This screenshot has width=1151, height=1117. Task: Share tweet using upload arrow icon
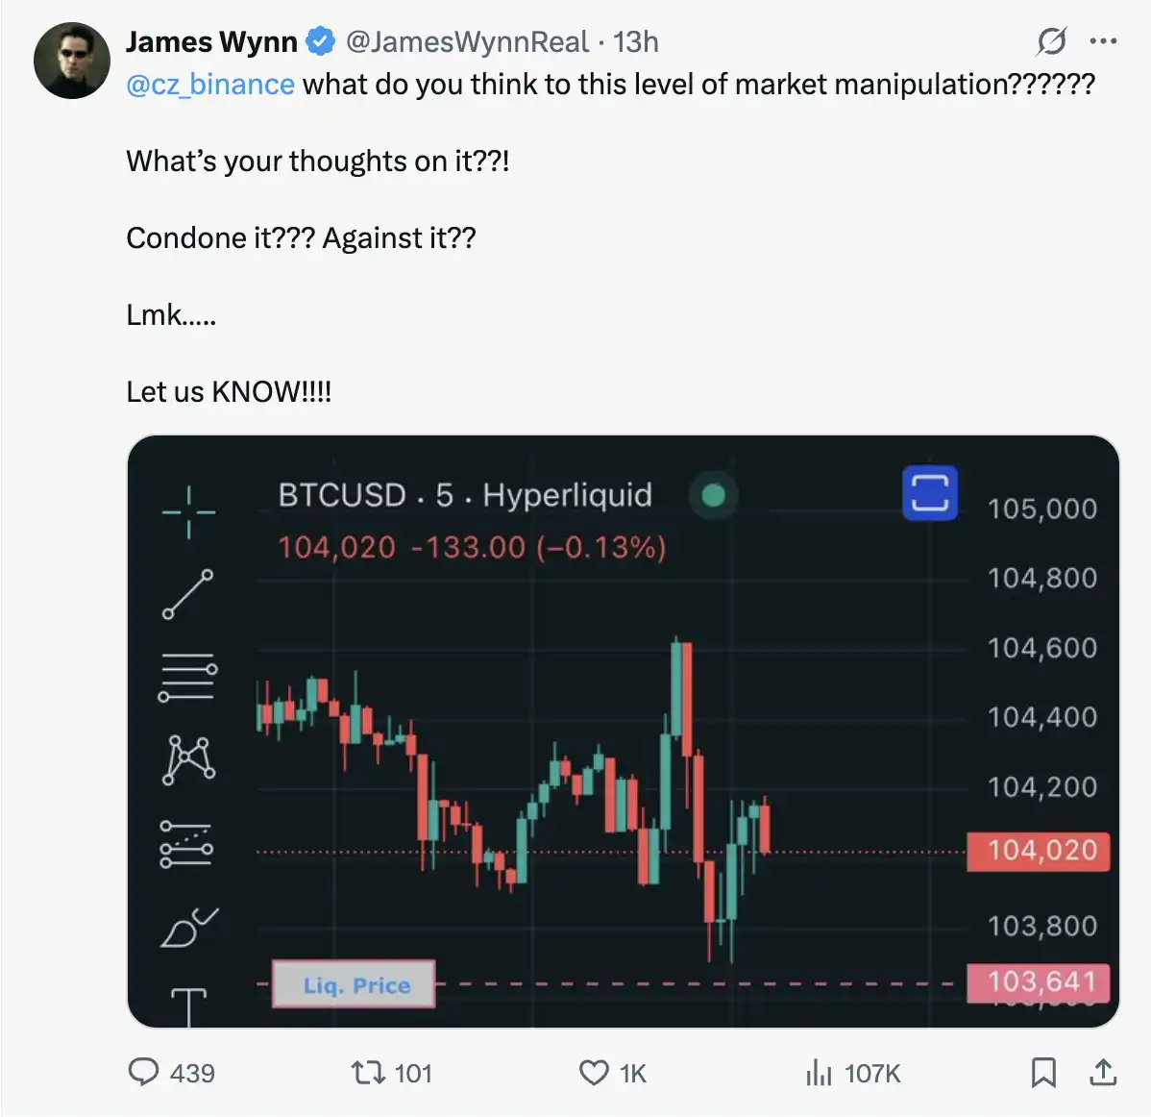point(1103,1072)
